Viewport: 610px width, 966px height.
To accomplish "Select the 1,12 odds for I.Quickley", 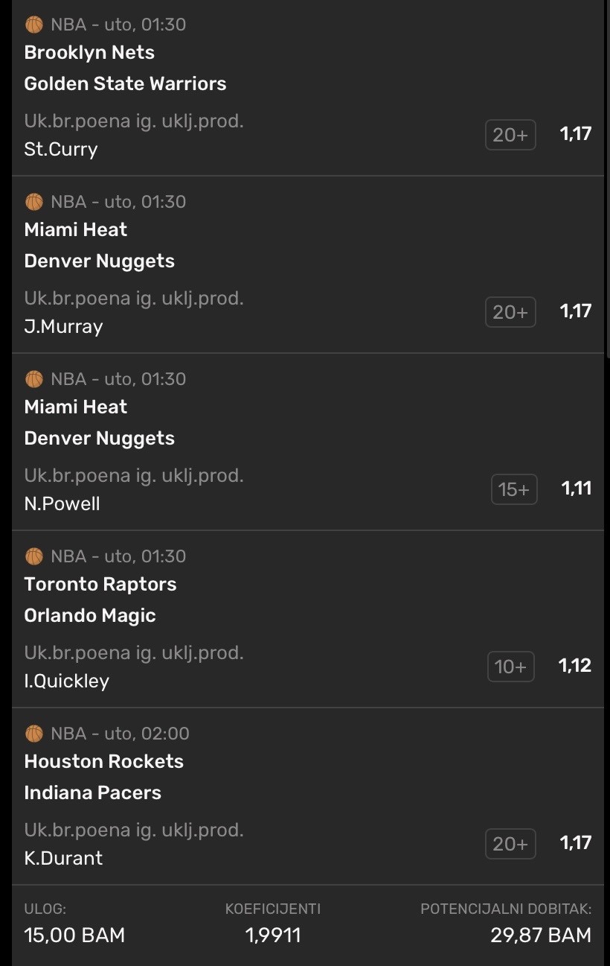I will (x=575, y=666).
